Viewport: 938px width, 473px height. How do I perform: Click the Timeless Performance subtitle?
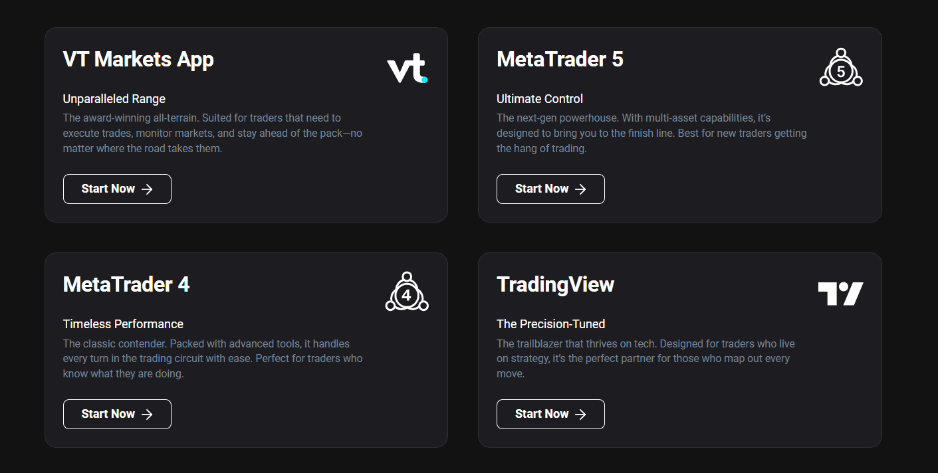coord(123,324)
